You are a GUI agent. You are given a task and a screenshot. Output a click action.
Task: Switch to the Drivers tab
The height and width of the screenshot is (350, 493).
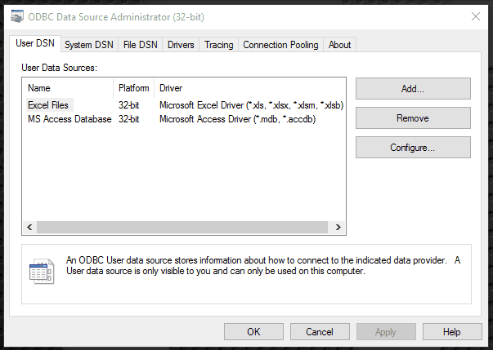[x=181, y=45]
